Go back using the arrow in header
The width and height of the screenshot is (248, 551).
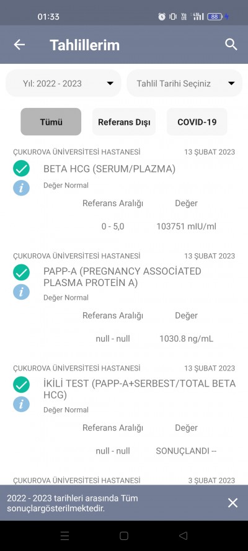19,45
